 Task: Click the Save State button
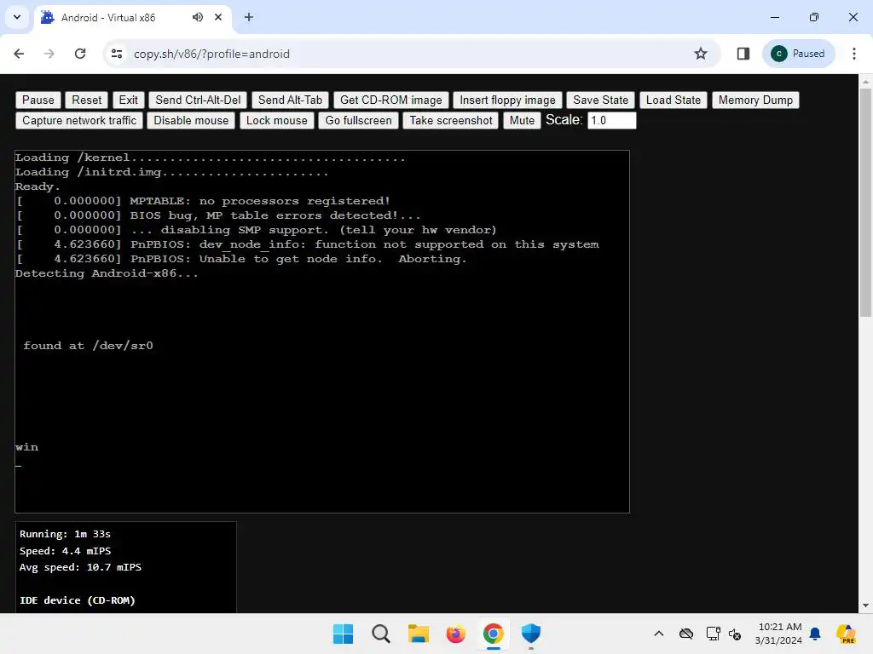tap(601, 100)
